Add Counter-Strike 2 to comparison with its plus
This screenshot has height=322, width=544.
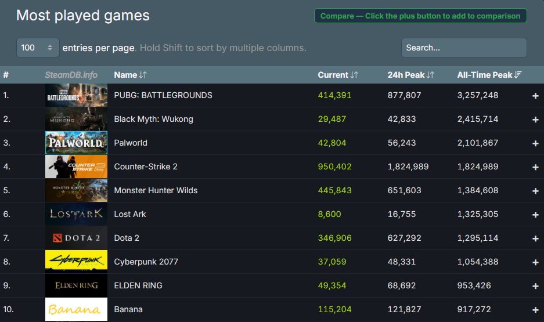click(535, 167)
